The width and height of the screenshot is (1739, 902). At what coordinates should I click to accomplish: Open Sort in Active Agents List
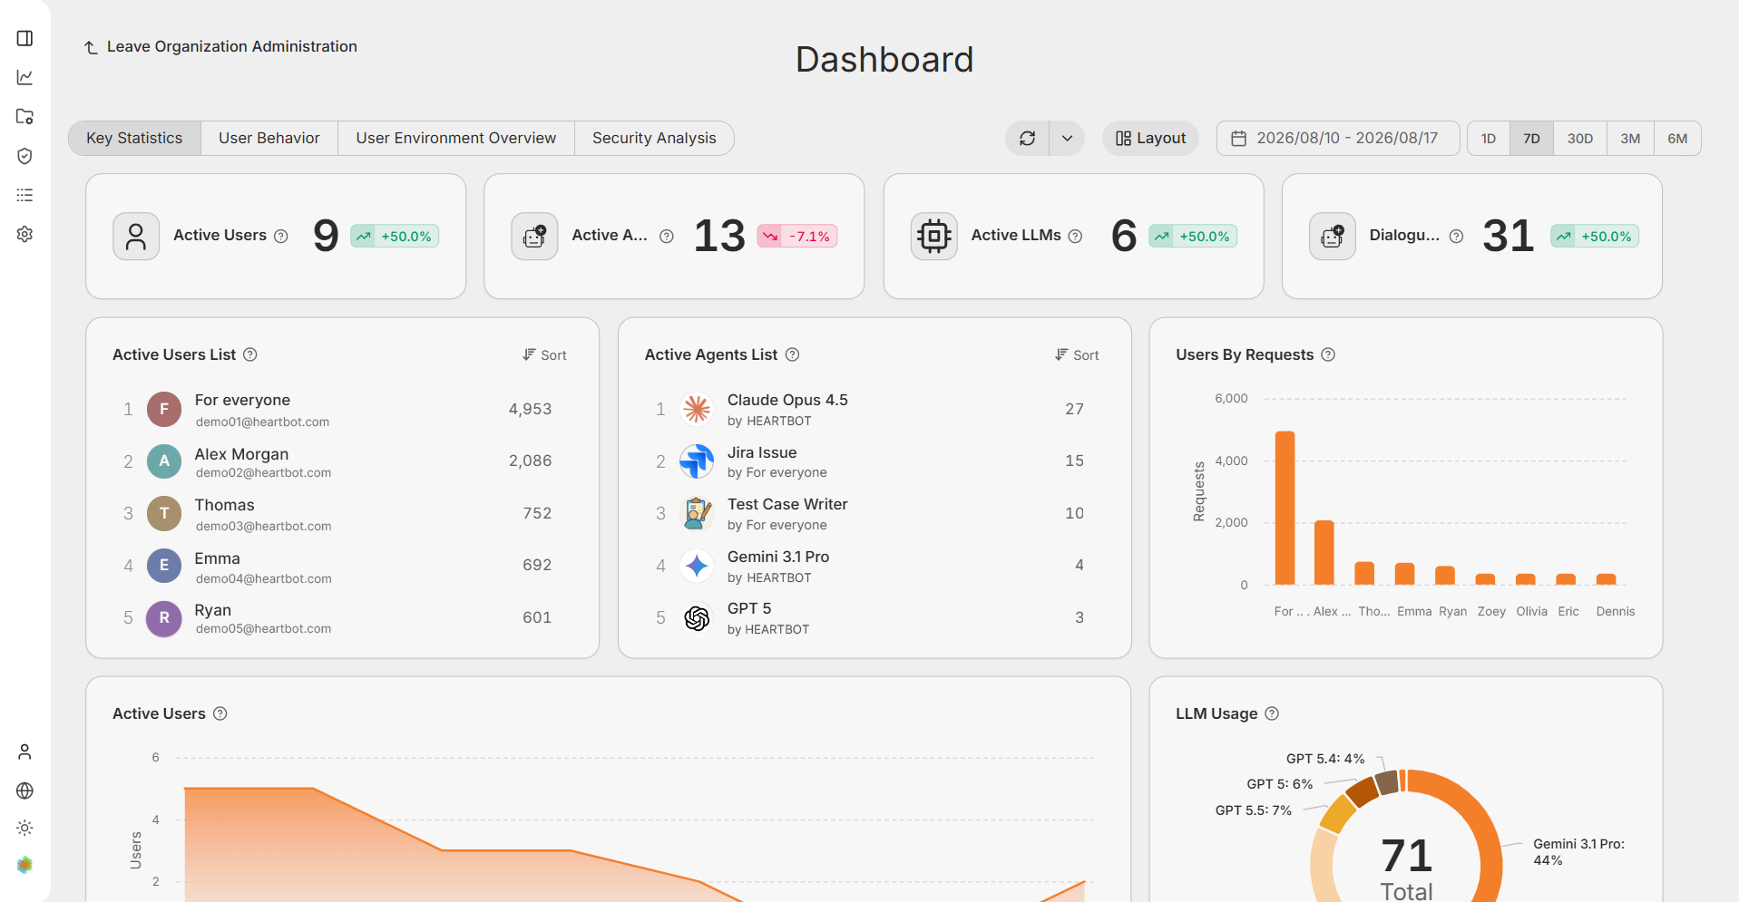point(1077,355)
